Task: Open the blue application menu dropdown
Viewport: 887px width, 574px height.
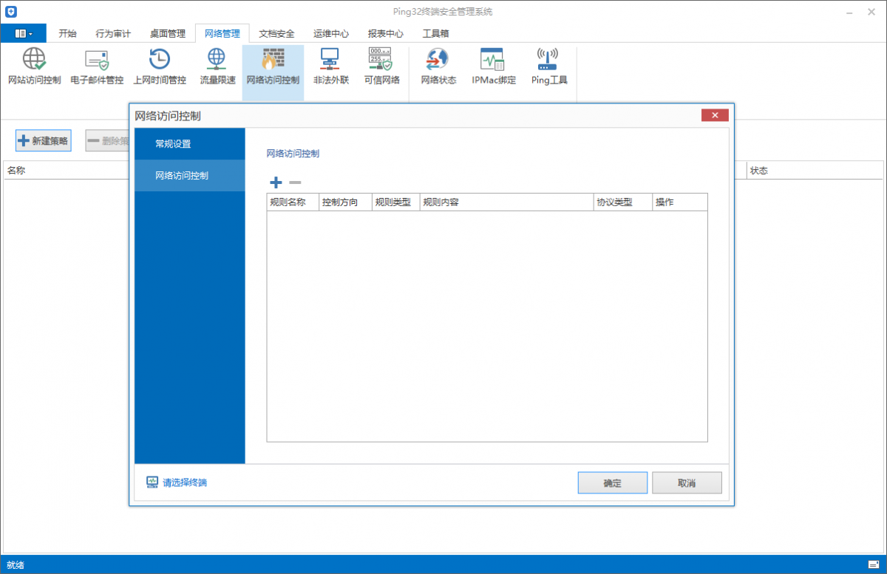Action: [x=24, y=33]
